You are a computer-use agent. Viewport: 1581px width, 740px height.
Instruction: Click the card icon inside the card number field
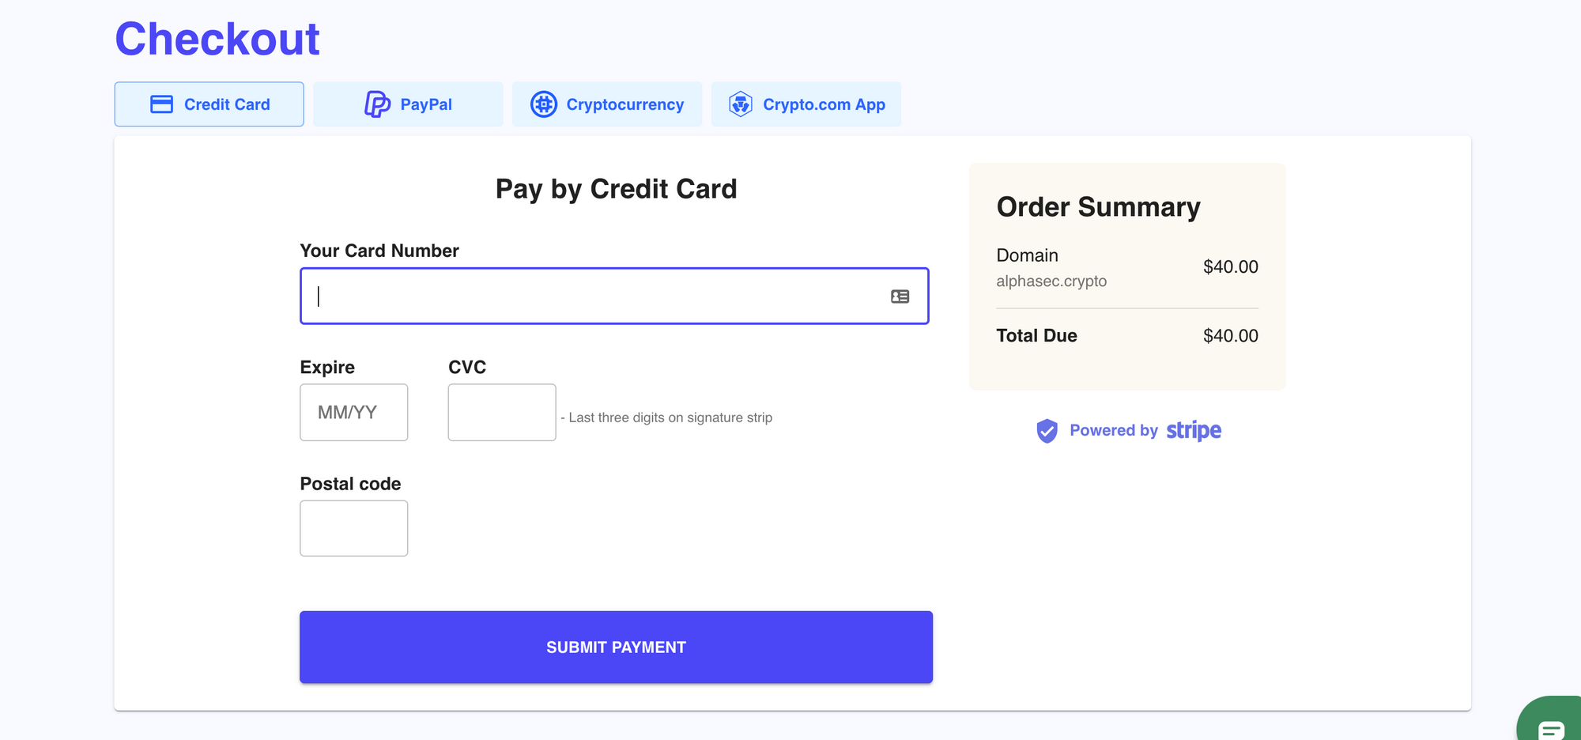[x=899, y=296]
